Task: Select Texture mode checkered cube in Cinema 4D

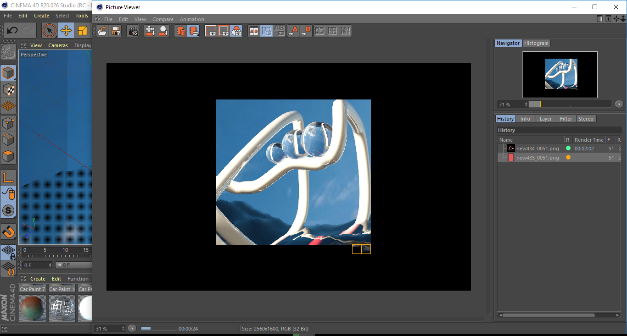Action: (x=8, y=89)
